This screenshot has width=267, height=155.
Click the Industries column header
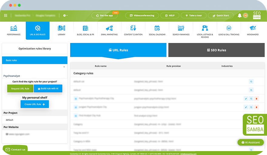coord(227,66)
